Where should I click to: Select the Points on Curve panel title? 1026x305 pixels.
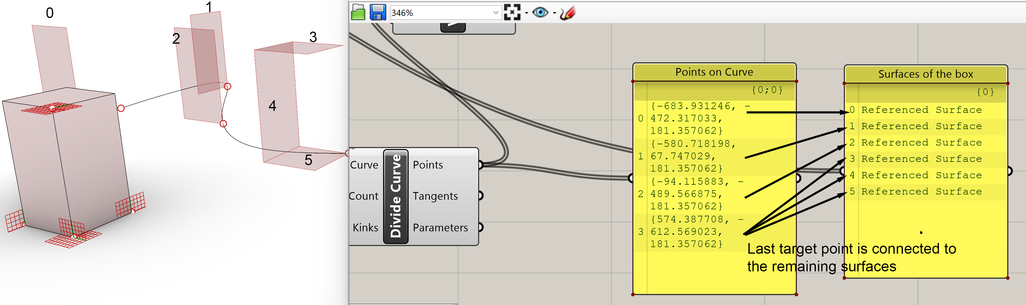(x=714, y=72)
